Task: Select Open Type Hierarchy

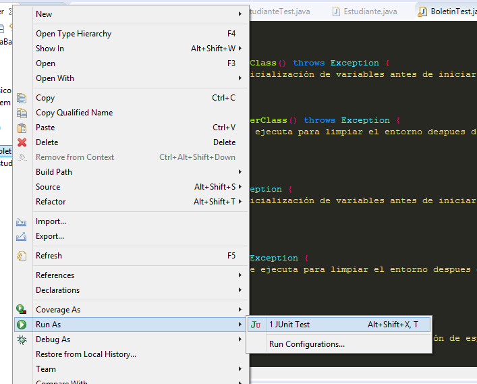Action: (x=74, y=34)
